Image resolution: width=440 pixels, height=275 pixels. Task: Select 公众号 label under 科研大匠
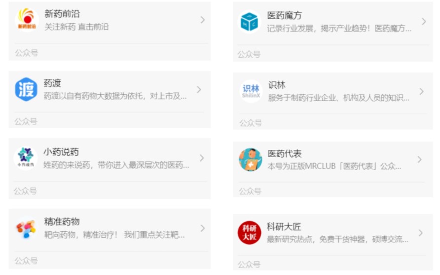(249, 264)
